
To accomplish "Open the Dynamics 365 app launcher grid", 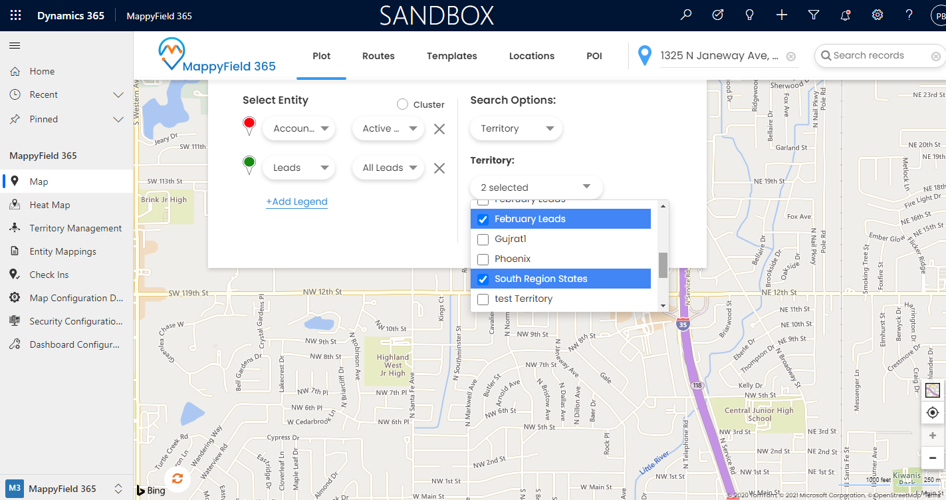I will pyautogui.click(x=15, y=15).
